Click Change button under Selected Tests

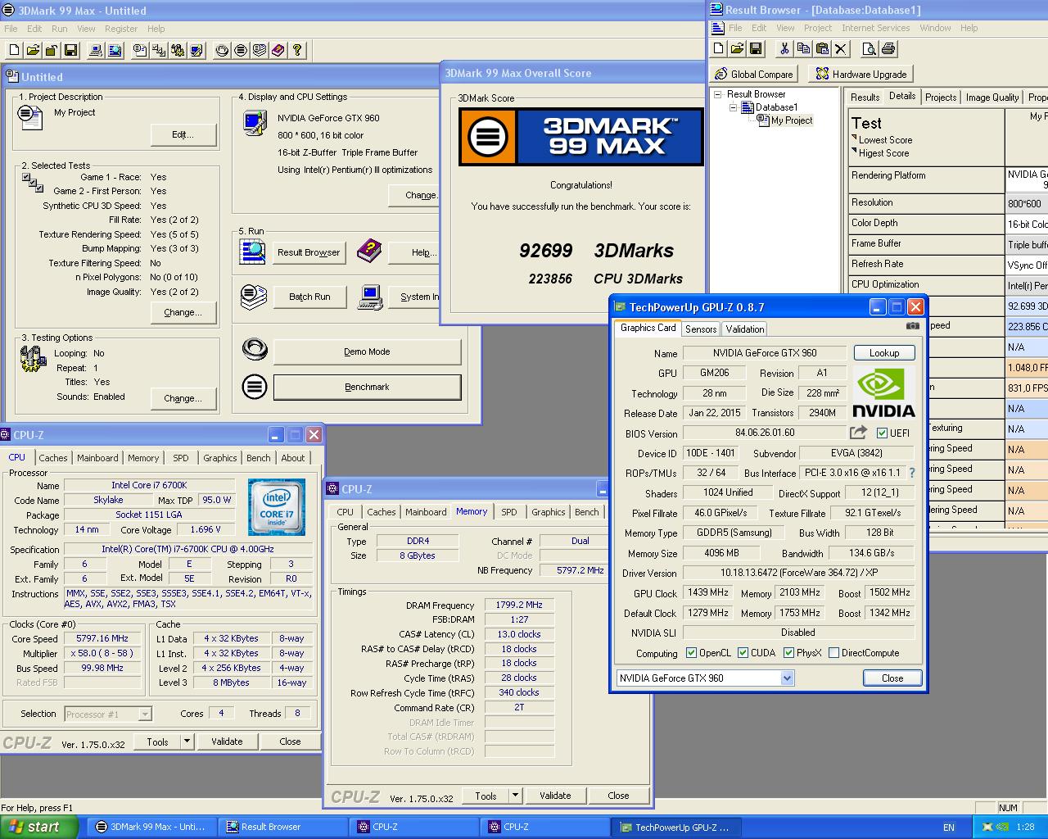tap(183, 312)
